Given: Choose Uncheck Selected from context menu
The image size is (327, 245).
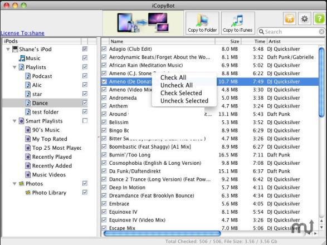Looking at the screenshot, I should [x=184, y=101].
